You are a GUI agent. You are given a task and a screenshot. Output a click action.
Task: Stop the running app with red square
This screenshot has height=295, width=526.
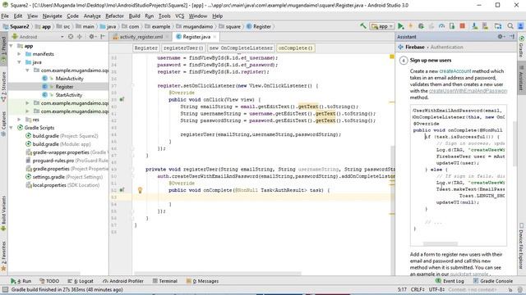(x=462, y=26)
